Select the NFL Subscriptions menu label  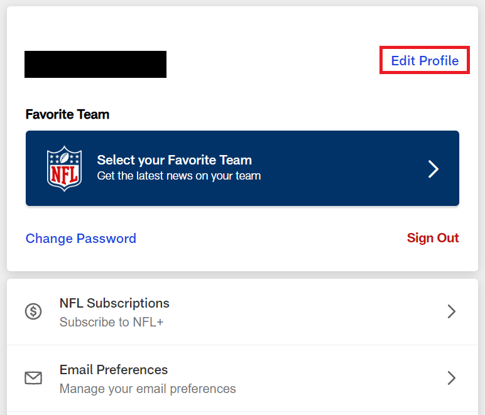coord(114,303)
